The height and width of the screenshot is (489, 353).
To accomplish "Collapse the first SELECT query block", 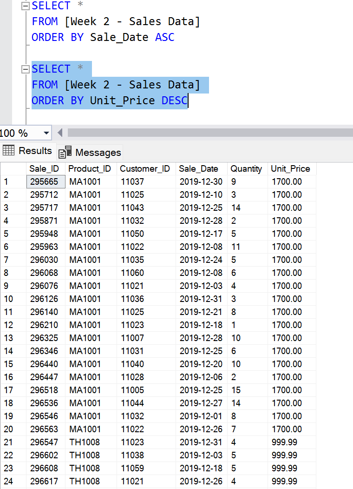I will point(26,6).
